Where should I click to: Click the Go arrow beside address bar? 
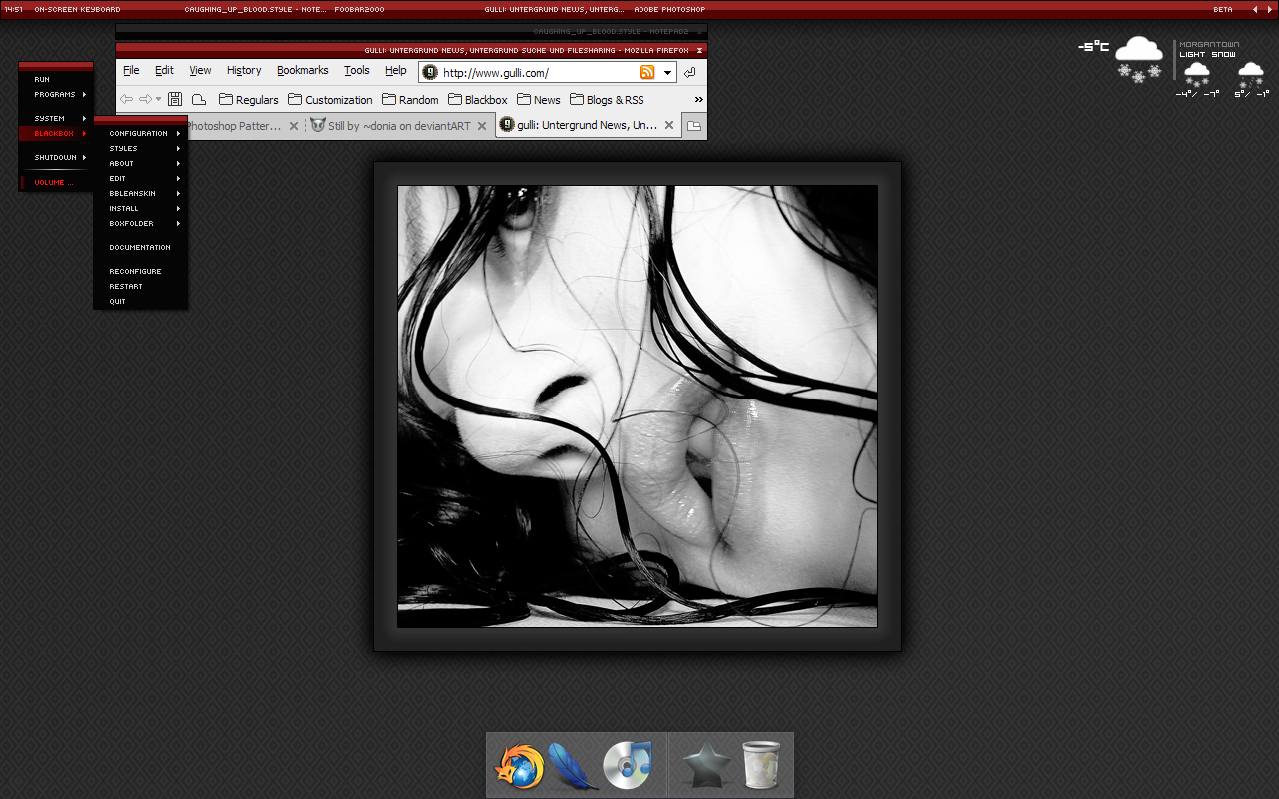click(690, 72)
